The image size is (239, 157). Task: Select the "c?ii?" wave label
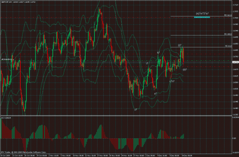[172, 81]
